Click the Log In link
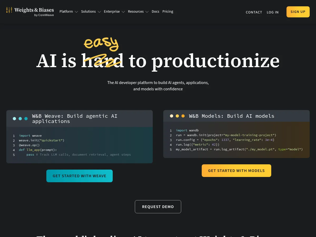316x237 pixels. coord(273,12)
